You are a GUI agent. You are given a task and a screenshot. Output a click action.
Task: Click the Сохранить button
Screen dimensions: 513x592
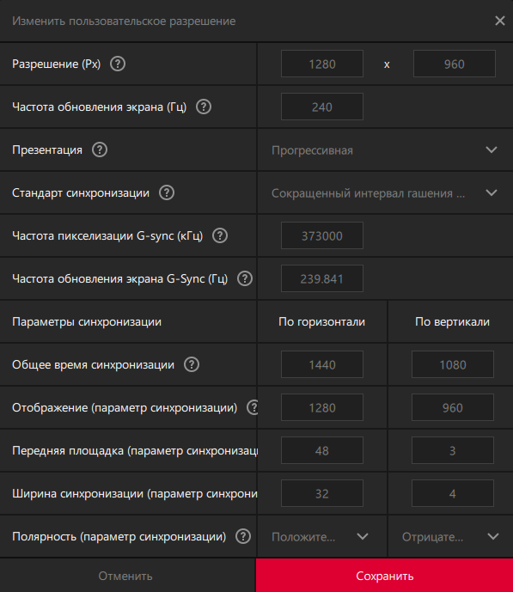pyautogui.click(x=384, y=576)
